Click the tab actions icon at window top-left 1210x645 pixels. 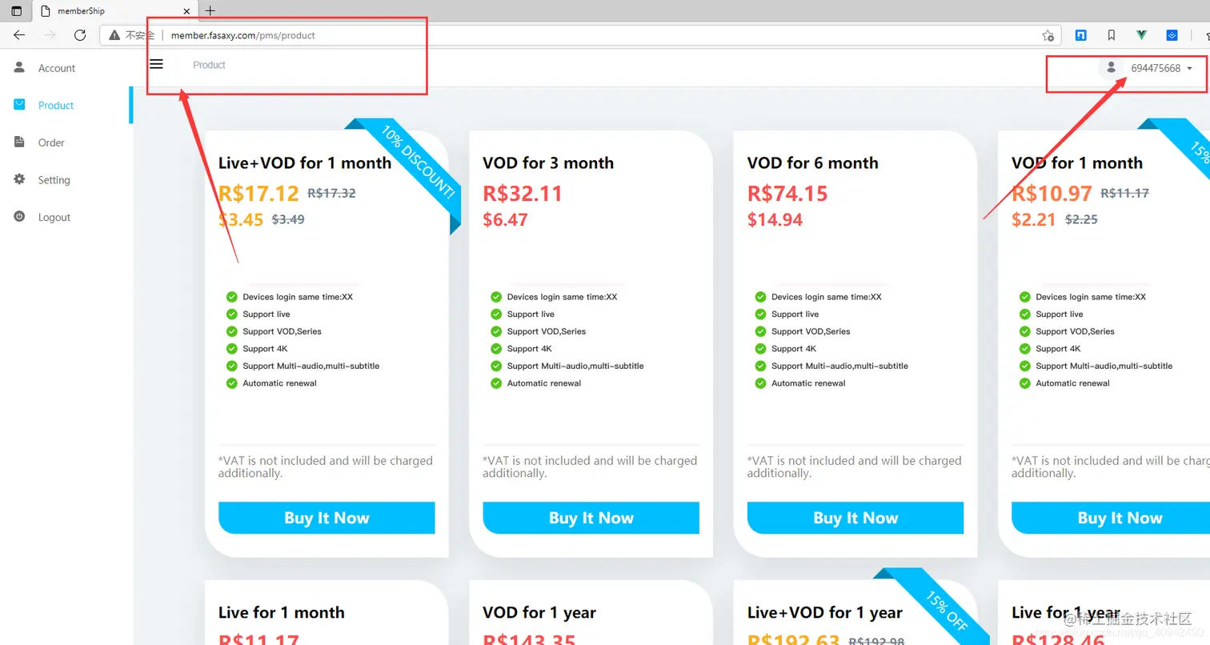[16, 11]
